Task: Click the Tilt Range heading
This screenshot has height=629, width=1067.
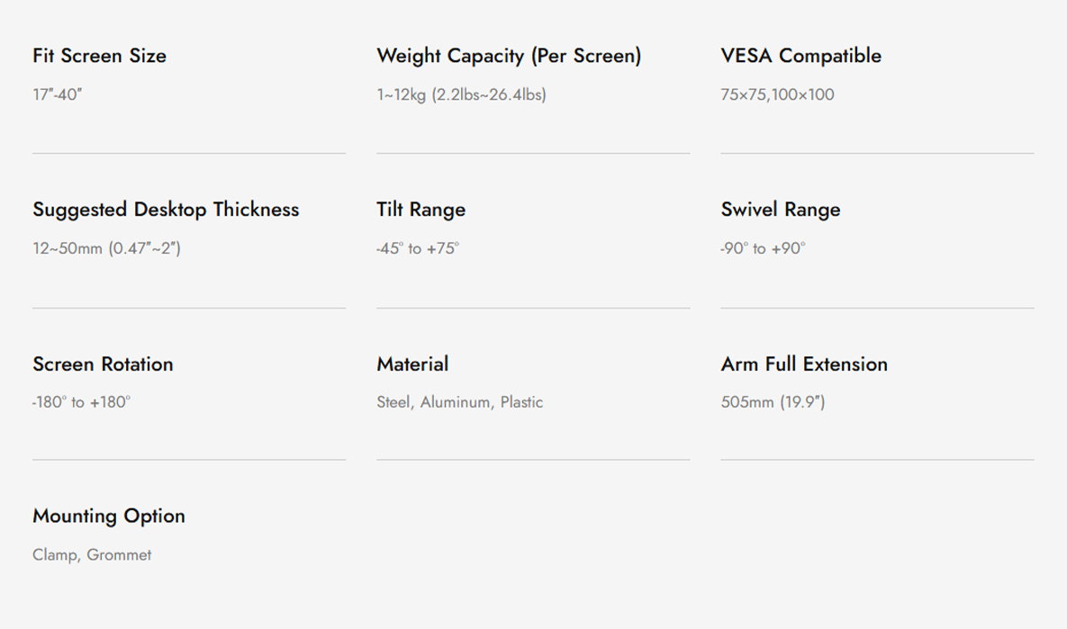Action: pyautogui.click(x=421, y=210)
